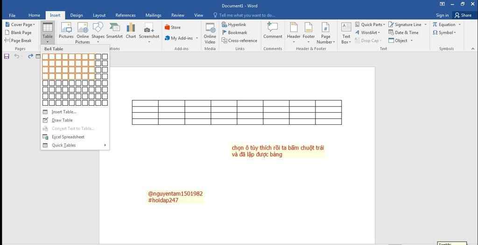The height and width of the screenshot is (245, 478).
Task: Redo the last action
Action: [30, 56]
